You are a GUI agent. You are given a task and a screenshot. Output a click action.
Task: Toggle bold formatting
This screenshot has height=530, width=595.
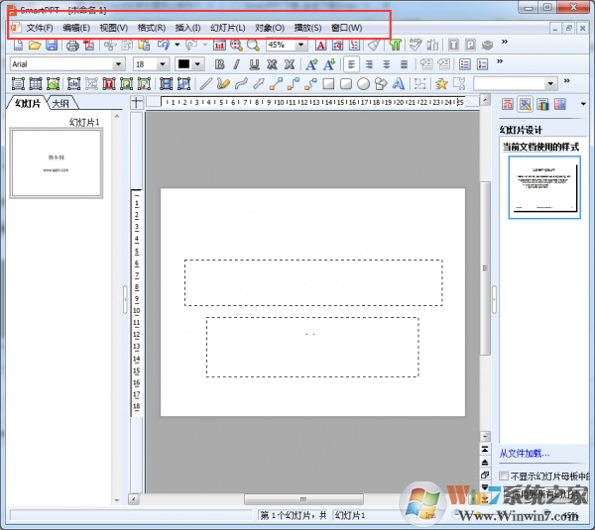coord(219,64)
